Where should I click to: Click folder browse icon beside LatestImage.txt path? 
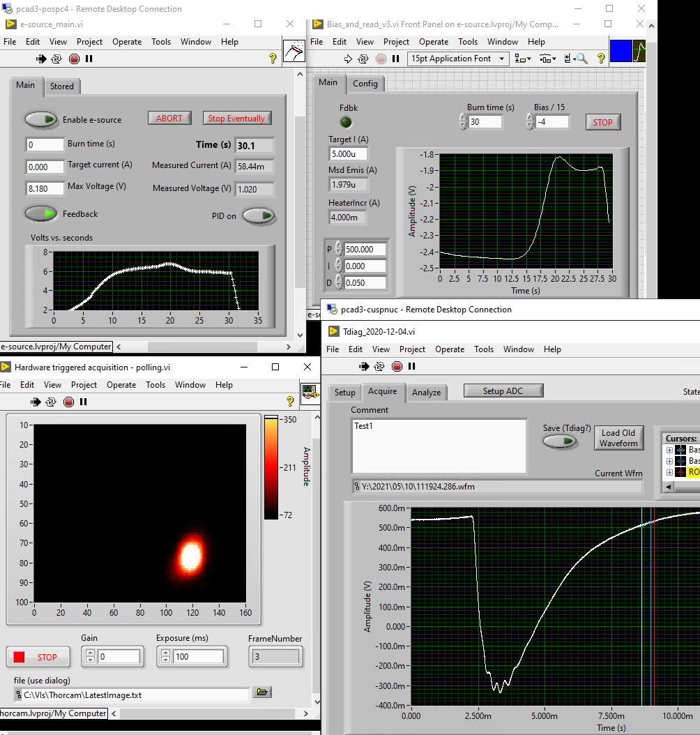pyautogui.click(x=262, y=692)
